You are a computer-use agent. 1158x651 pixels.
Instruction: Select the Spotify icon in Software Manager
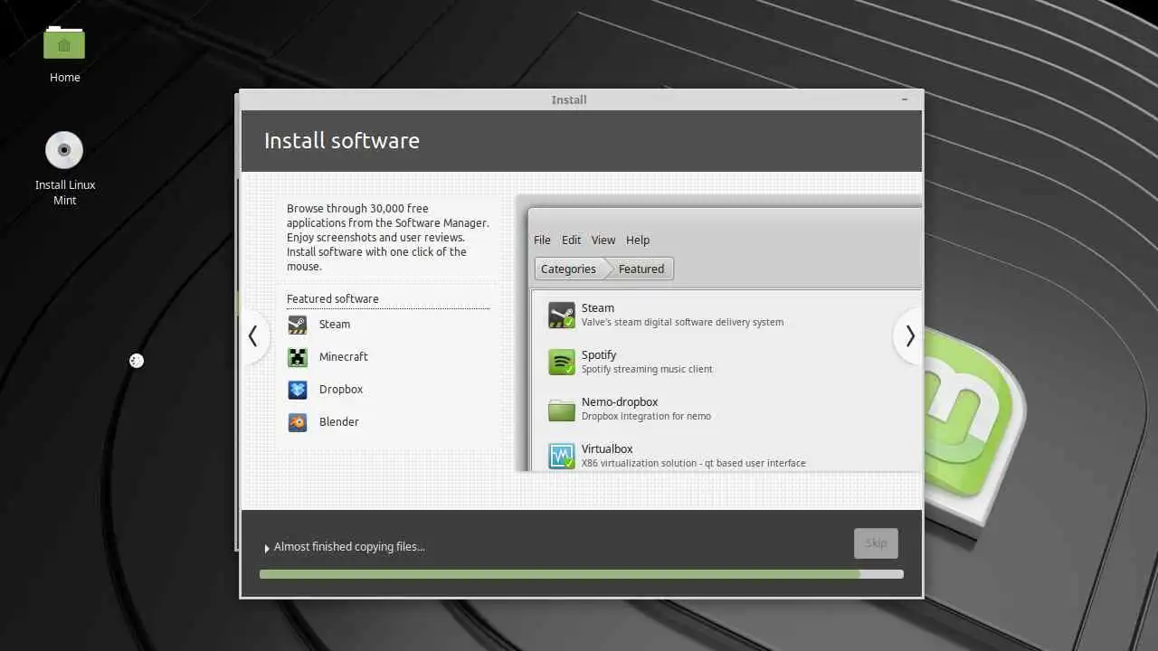(562, 362)
